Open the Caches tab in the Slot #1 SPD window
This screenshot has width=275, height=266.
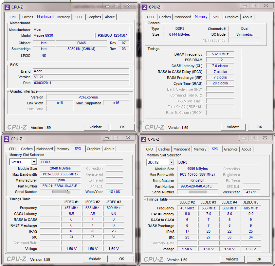pyautogui.click(x=27, y=149)
